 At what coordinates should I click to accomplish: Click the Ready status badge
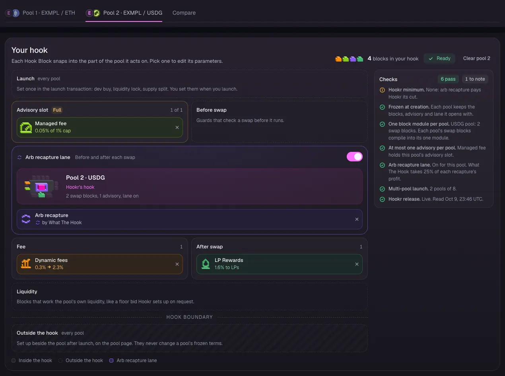pyautogui.click(x=439, y=58)
